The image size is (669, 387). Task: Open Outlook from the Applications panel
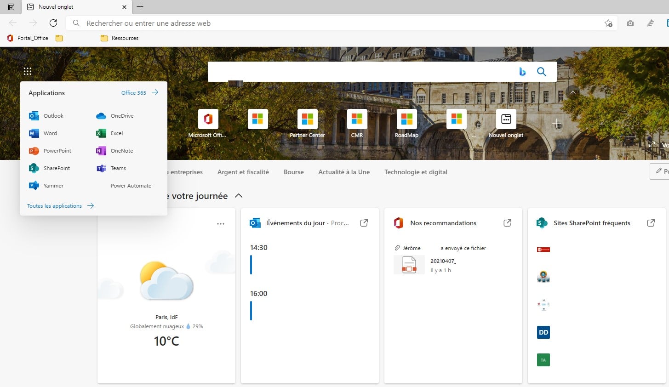(46, 116)
